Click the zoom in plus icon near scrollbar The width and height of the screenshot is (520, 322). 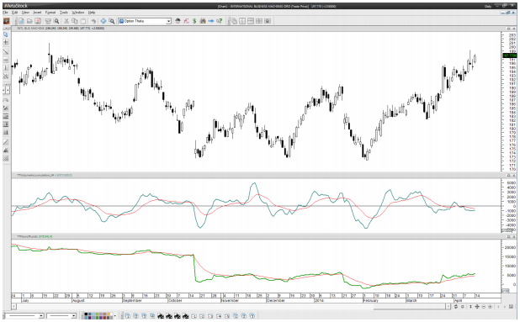[491, 307]
